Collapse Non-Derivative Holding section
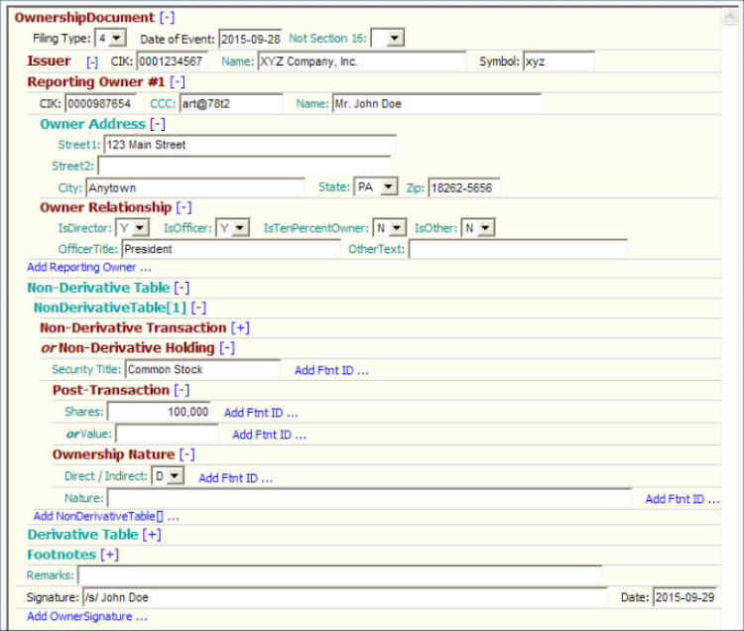Screen dimensions: 744x631 [x=227, y=348]
